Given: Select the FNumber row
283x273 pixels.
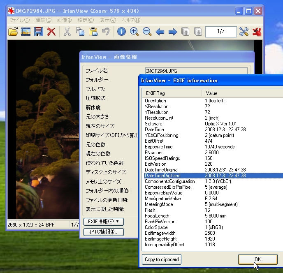Looking at the screenshot, I should 213,153.
